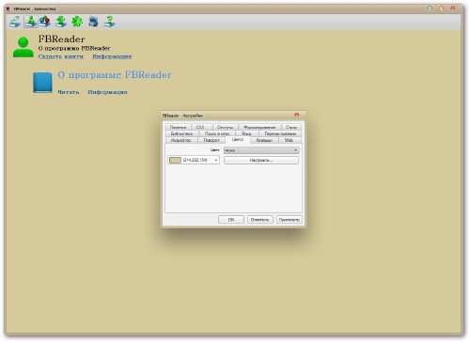Image resolution: width=470 pixels, height=342 pixels.
Task: Open the Форматирование tab
Action: 259,127
